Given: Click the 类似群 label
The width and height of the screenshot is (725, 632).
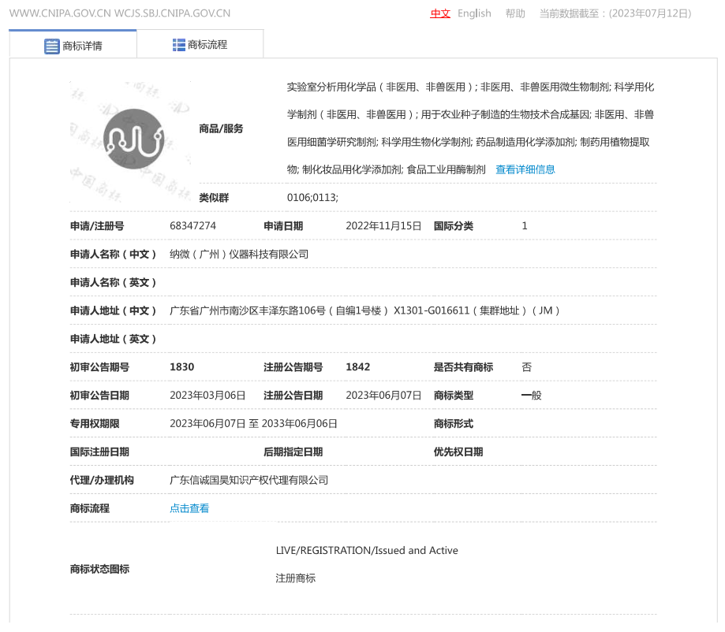Looking at the screenshot, I should [x=214, y=198].
